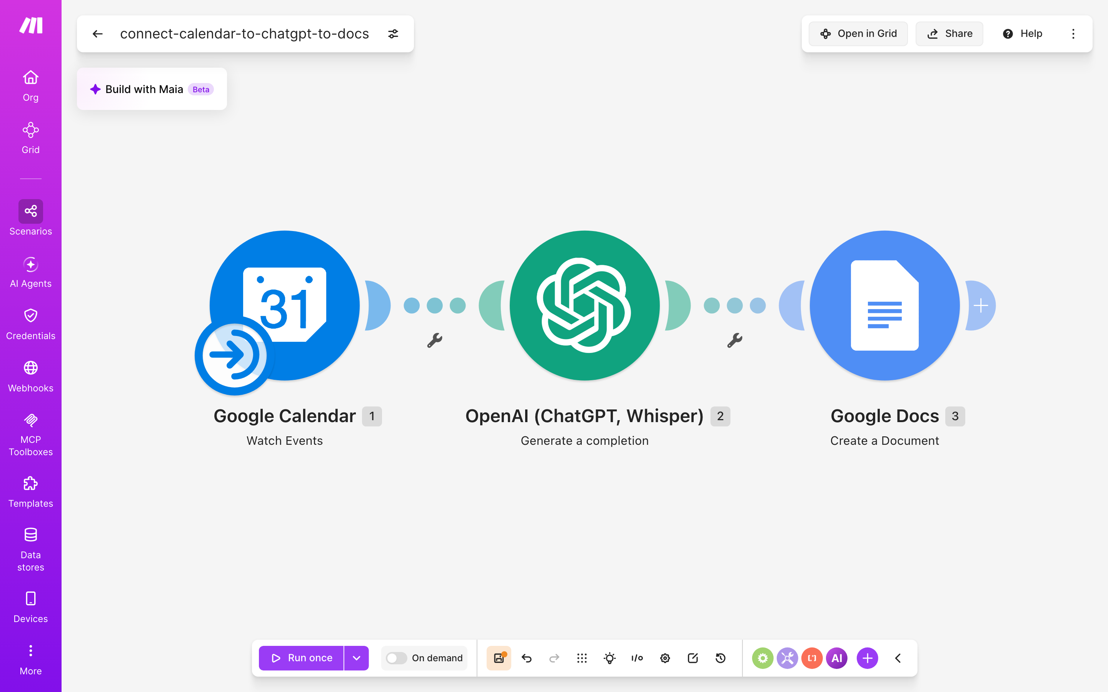The image size is (1108, 692).
Task: Open the Help menu
Action: point(1022,34)
